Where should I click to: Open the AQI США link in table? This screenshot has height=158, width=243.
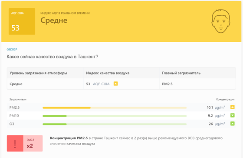point(101,84)
